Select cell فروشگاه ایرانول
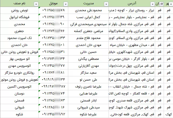 pyautogui.click(x=19, y=17)
